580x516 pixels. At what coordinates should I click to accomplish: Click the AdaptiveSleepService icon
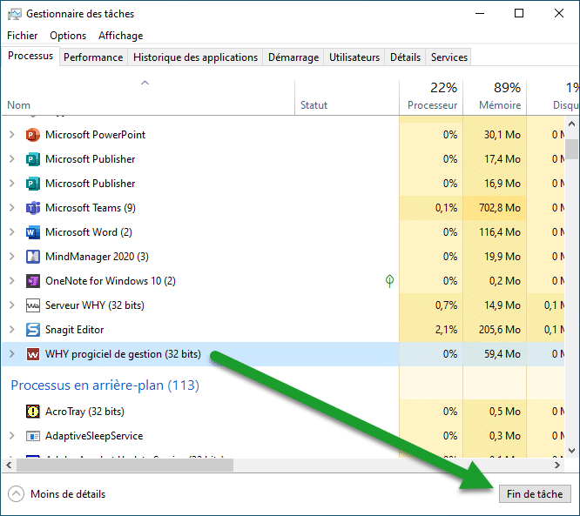click(32, 436)
